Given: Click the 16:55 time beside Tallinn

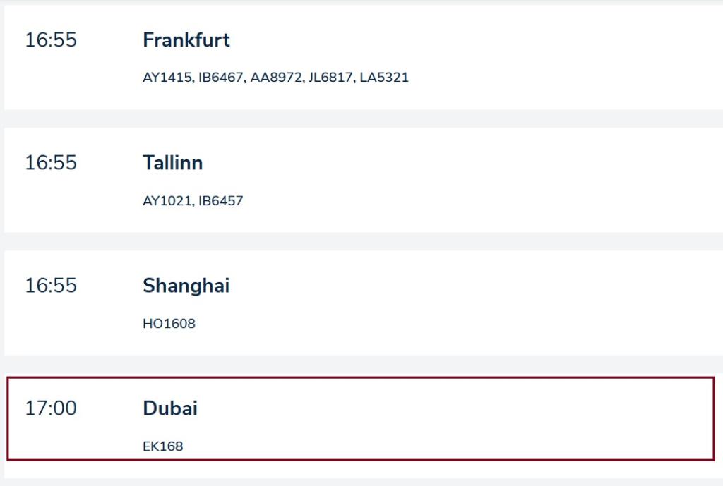Looking at the screenshot, I should 51,163.
